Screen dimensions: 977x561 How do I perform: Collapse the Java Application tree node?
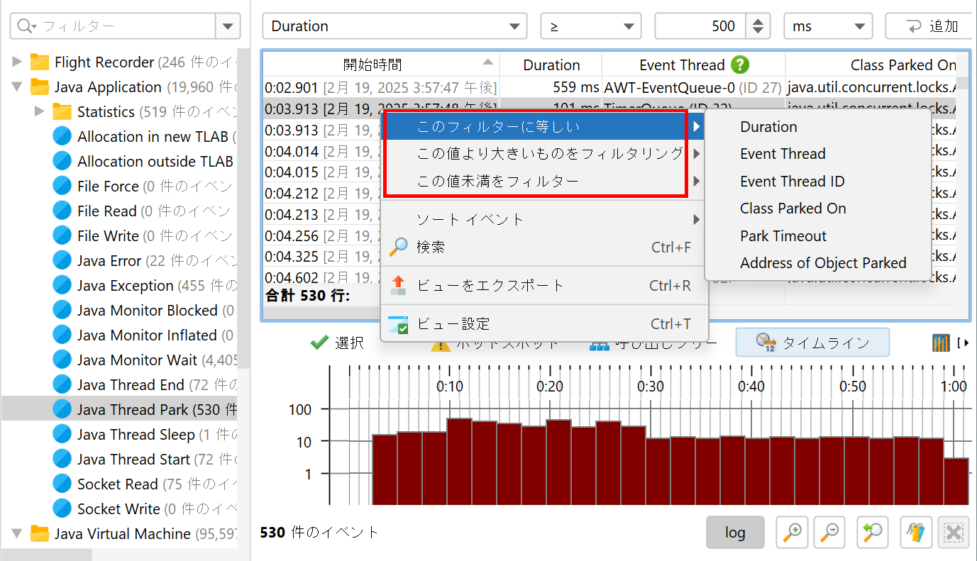(17, 87)
